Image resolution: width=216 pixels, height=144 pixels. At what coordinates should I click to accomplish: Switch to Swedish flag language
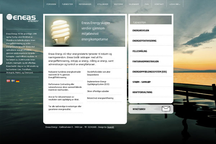point(13,81)
